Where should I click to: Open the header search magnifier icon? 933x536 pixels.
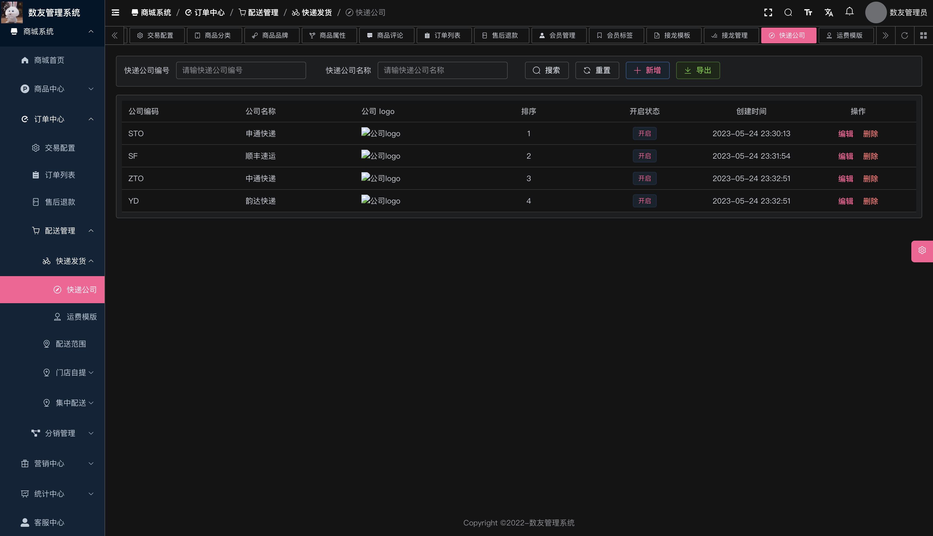coord(788,12)
